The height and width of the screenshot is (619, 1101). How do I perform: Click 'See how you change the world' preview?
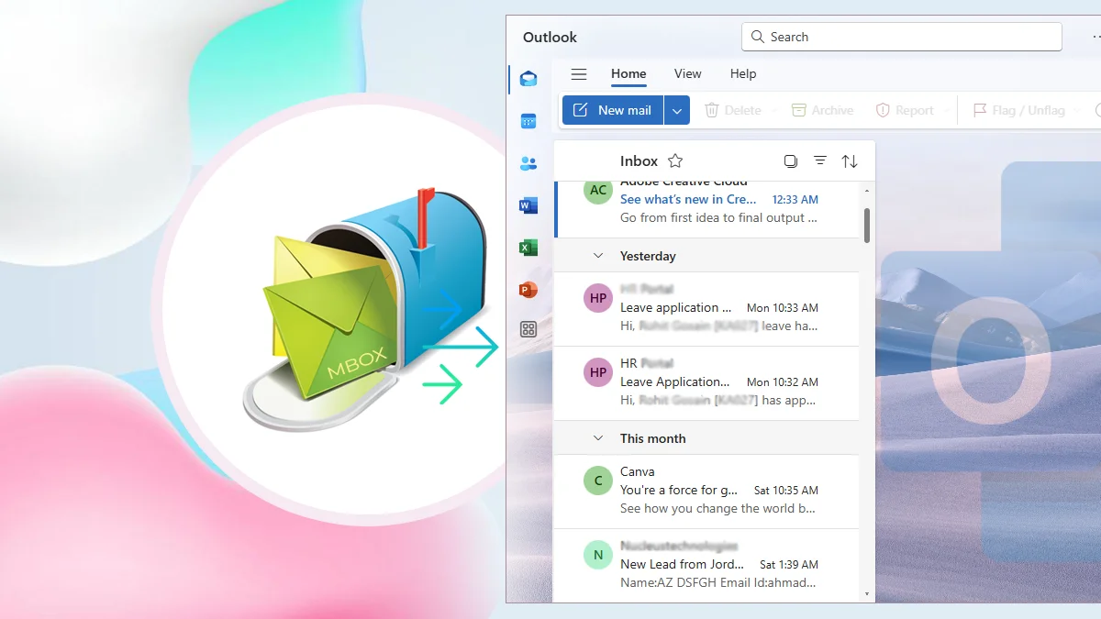[717, 509]
